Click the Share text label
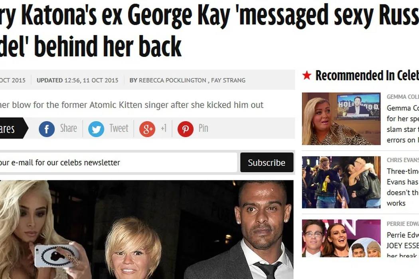This screenshot has width=419, height=279. coord(68,128)
